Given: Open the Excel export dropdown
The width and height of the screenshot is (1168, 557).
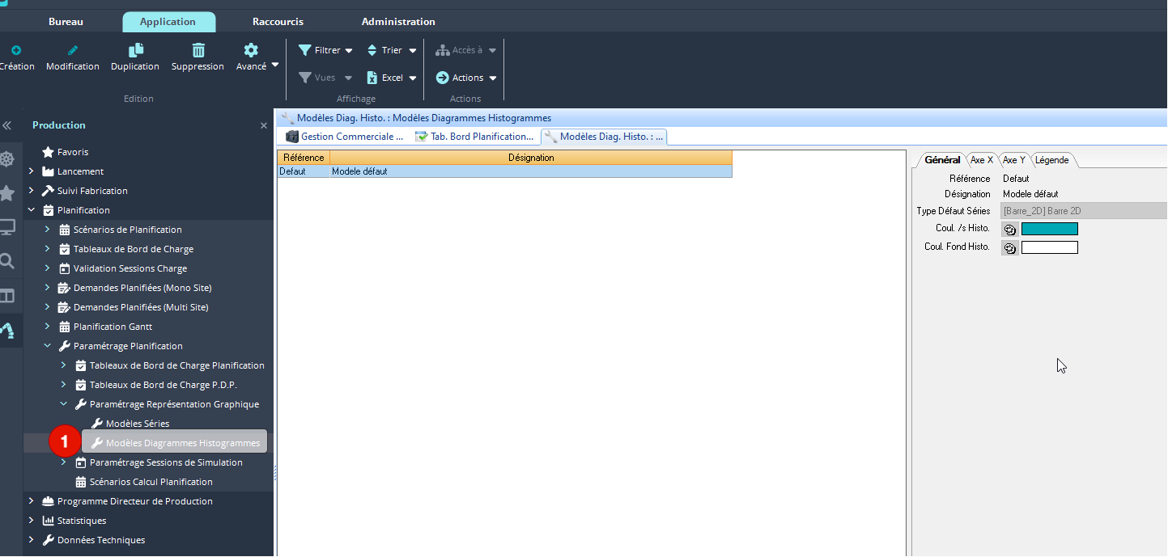Looking at the screenshot, I should (x=392, y=78).
